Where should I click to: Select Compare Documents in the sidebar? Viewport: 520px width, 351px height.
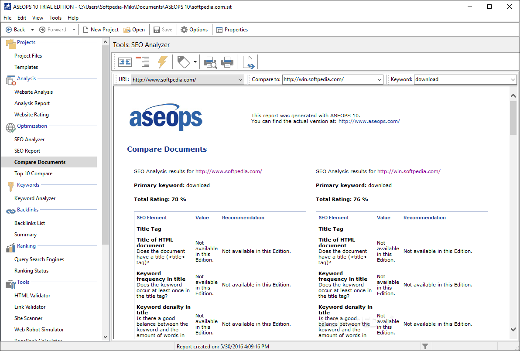(x=49, y=162)
